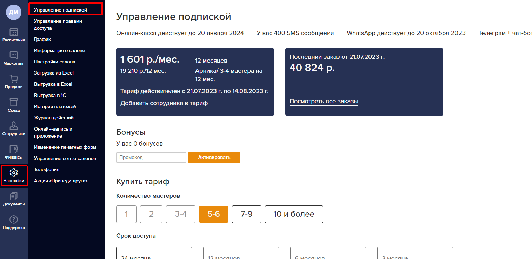532x259 pixels.
Task: Open Загрузка из Excel
Action: pos(54,73)
